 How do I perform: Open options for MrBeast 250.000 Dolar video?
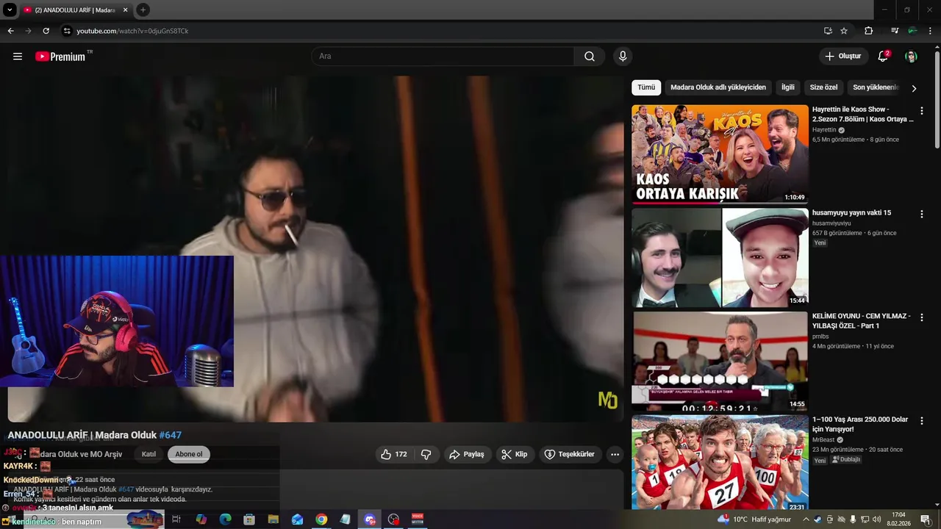tap(922, 421)
